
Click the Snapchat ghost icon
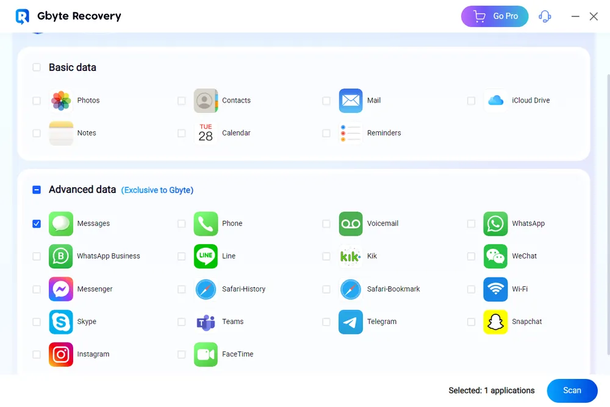[495, 322]
